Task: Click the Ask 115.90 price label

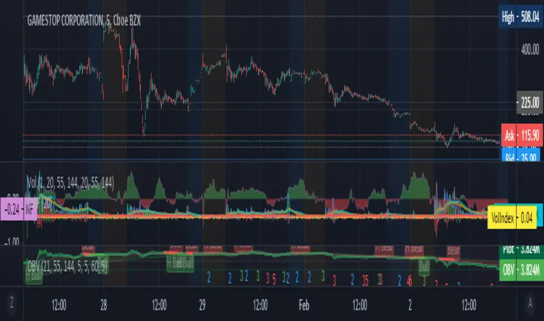Action: [522, 135]
